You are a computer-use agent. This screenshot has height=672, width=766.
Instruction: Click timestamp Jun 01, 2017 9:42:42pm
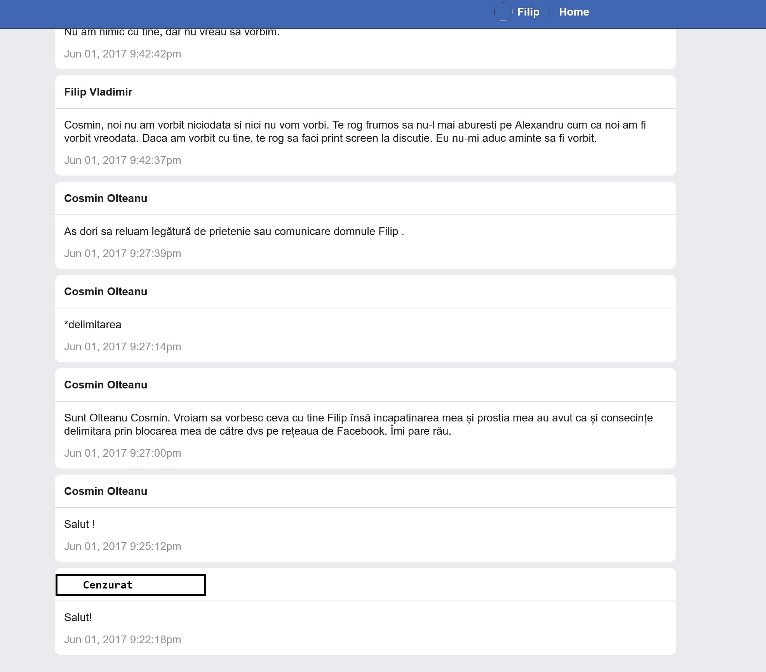point(122,54)
